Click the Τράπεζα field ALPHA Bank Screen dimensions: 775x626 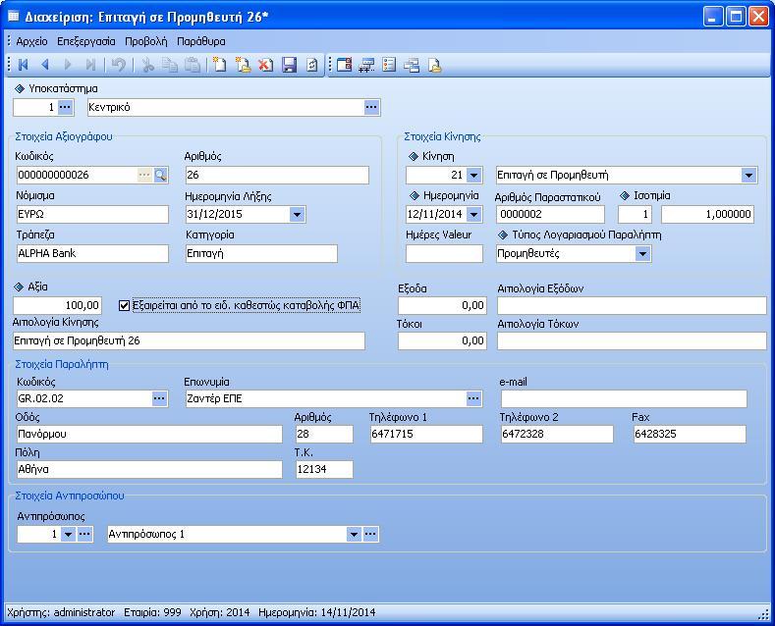coord(92,254)
